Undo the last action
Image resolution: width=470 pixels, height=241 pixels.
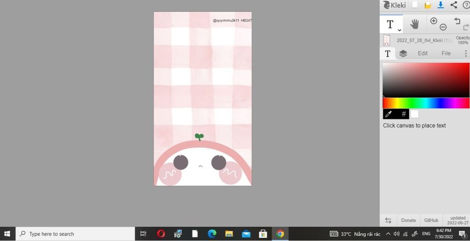click(x=457, y=21)
